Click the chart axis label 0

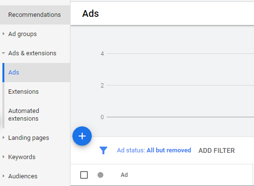tap(102, 117)
